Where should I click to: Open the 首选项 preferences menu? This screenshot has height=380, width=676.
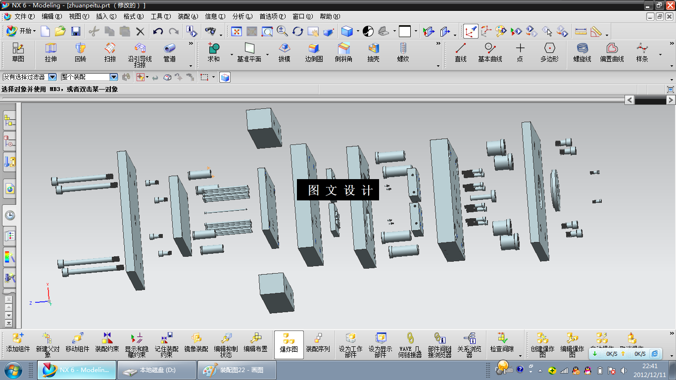272,16
